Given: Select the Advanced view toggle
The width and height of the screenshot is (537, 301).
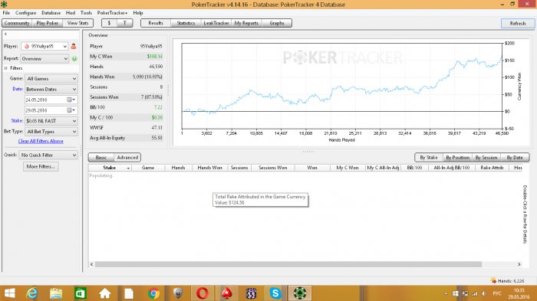Looking at the screenshot, I should coord(127,157).
